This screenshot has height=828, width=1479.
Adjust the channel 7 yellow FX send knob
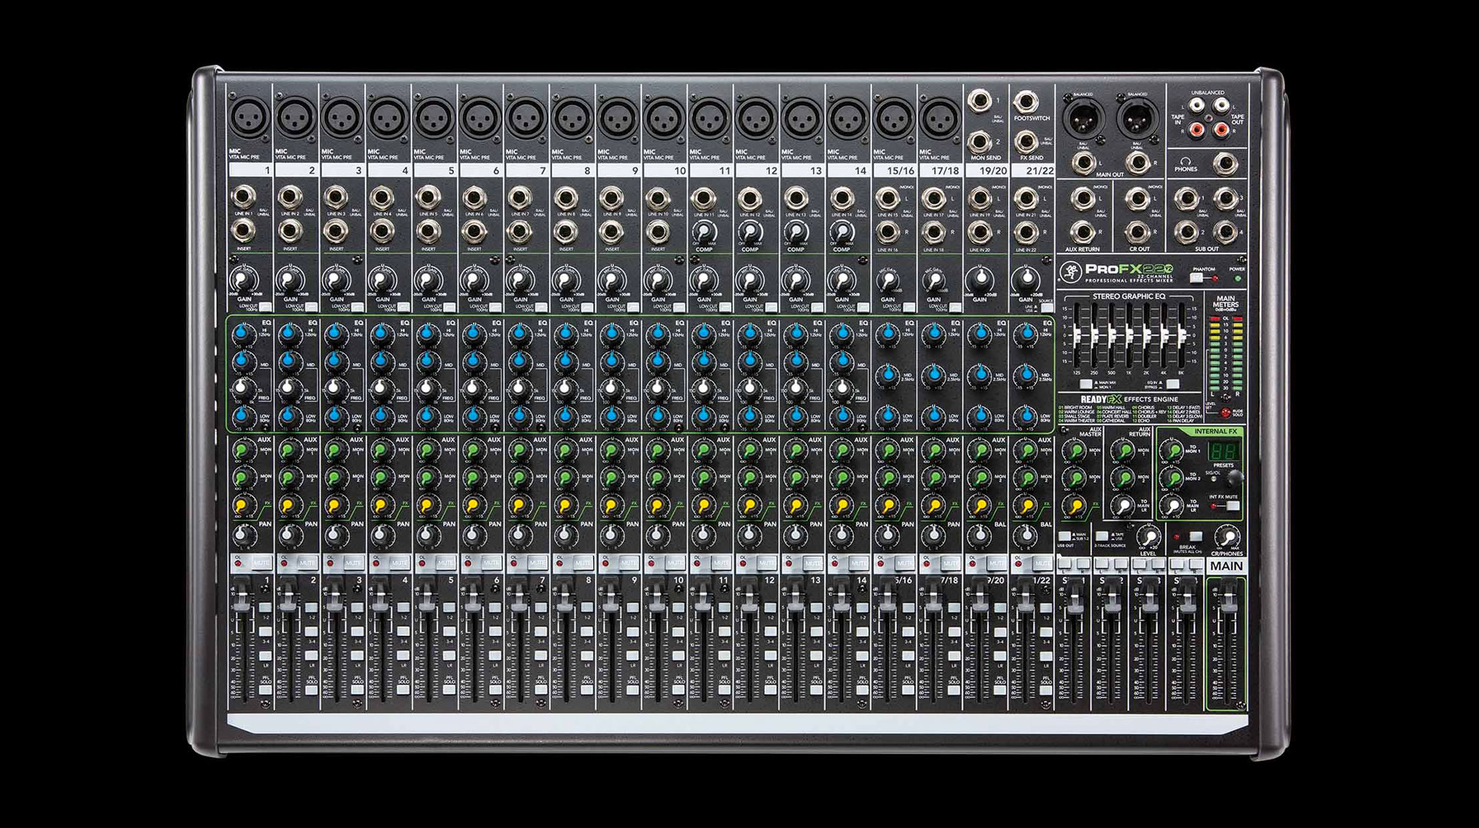(x=519, y=505)
